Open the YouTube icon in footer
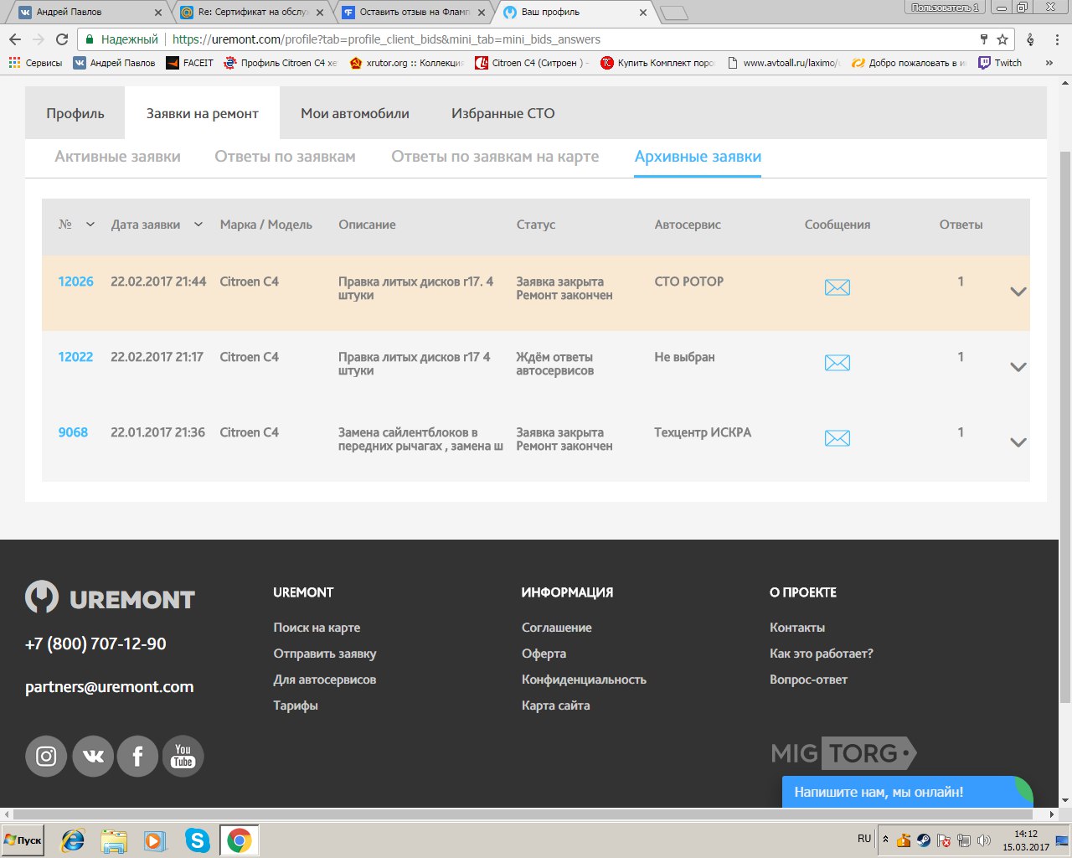The height and width of the screenshot is (858, 1072). pyautogui.click(x=183, y=757)
